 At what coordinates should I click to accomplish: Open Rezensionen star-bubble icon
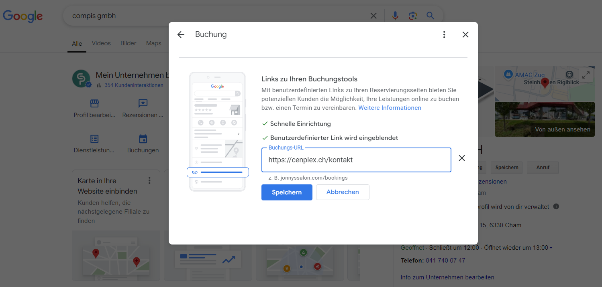(x=143, y=103)
